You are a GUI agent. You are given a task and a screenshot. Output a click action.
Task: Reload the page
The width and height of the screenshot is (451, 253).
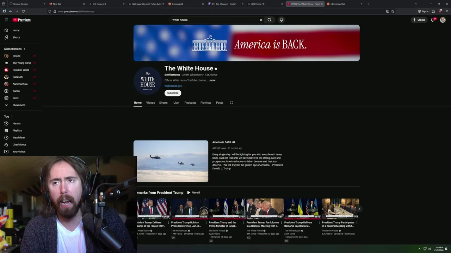[x=23, y=11]
